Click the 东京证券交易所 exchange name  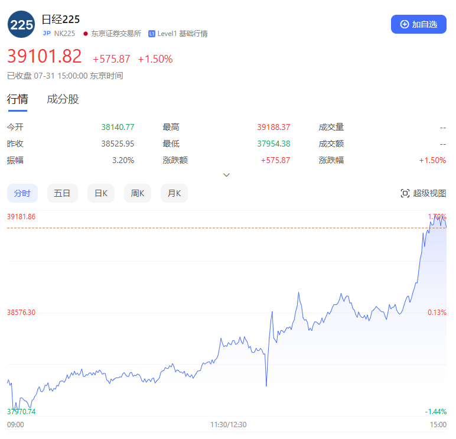(x=116, y=34)
